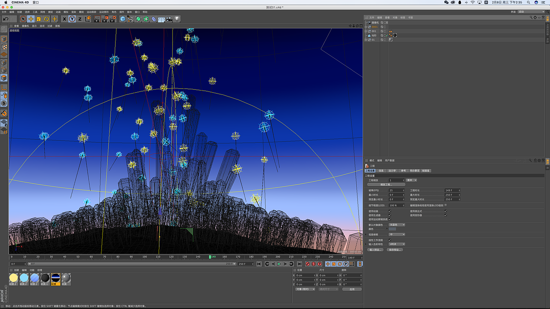This screenshot has height=309, width=550.
Task: Expand the 输入色彩特性 disclosure triangle
Action: pos(366,244)
